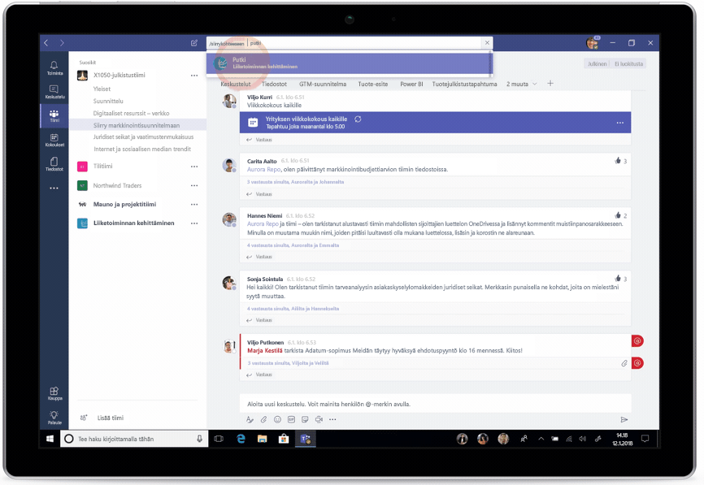Open Kokoukset meetings view
The image size is (704, 485).
click(54, 140)
